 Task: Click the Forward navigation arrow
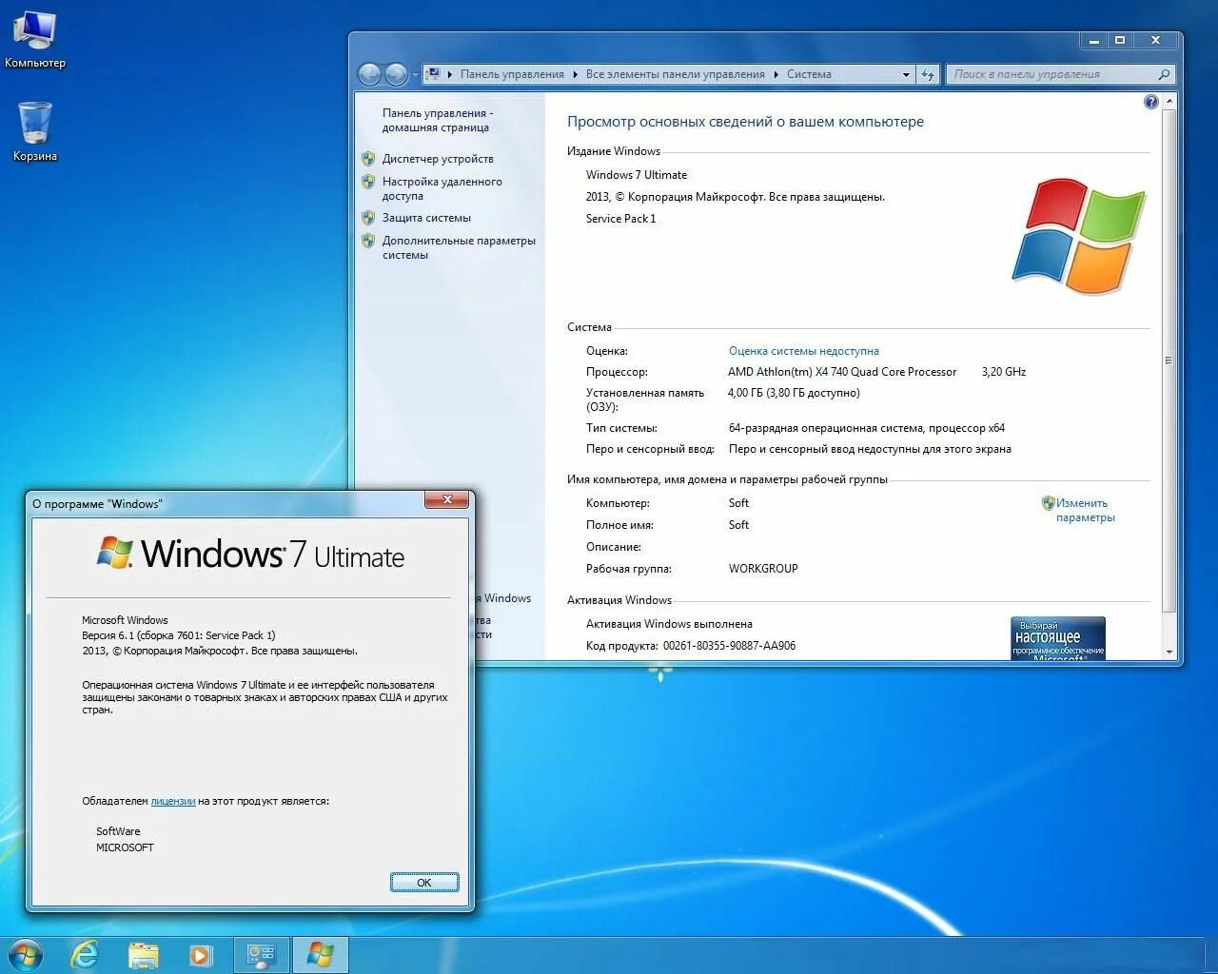396,73
